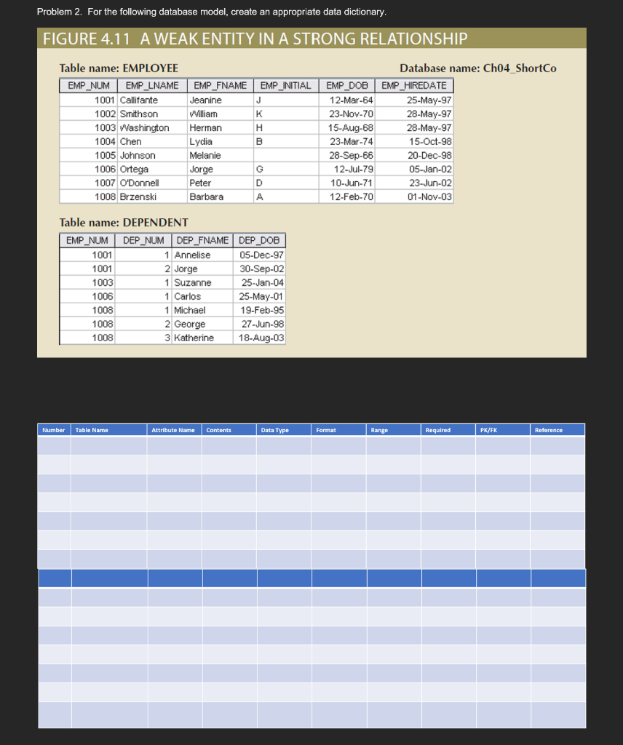Click the Melanie first name cell
This screenshot has height=745, width=623.
[x=220, y=155]
